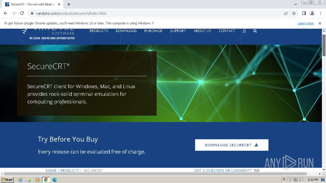
Task: Open the Learn more link
Action: 306,23
